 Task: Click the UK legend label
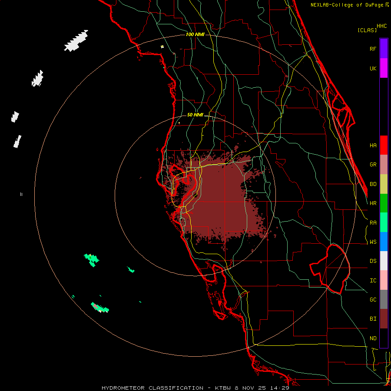coord(373,68)
